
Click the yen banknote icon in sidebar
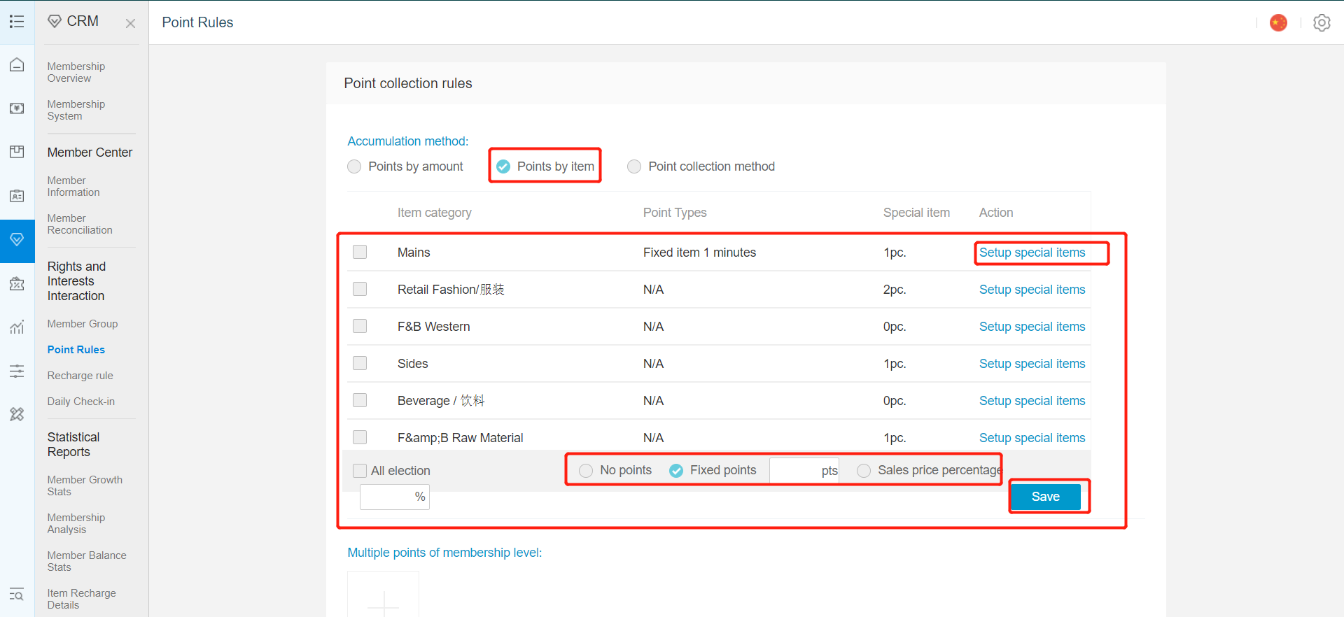click(17, 108)
